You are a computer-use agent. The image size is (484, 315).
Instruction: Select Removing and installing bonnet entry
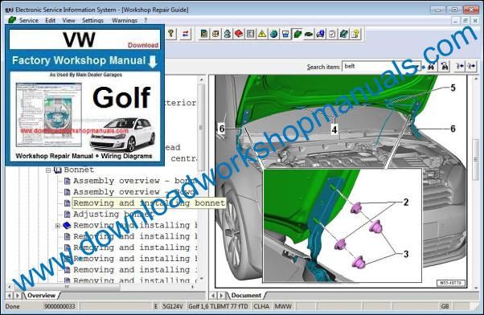point(149,203)
